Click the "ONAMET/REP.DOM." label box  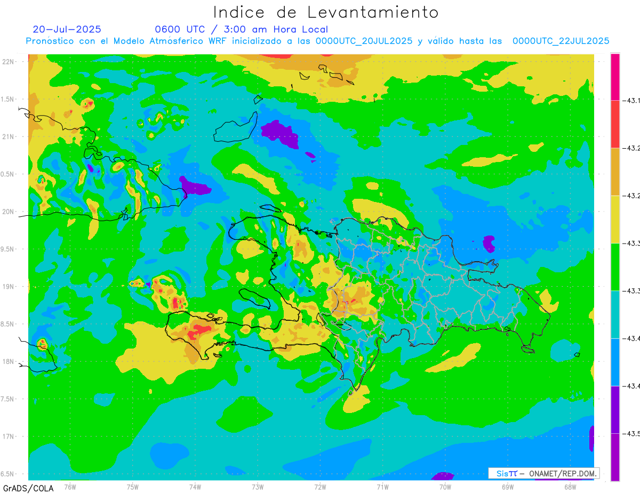tap(543, 473)
